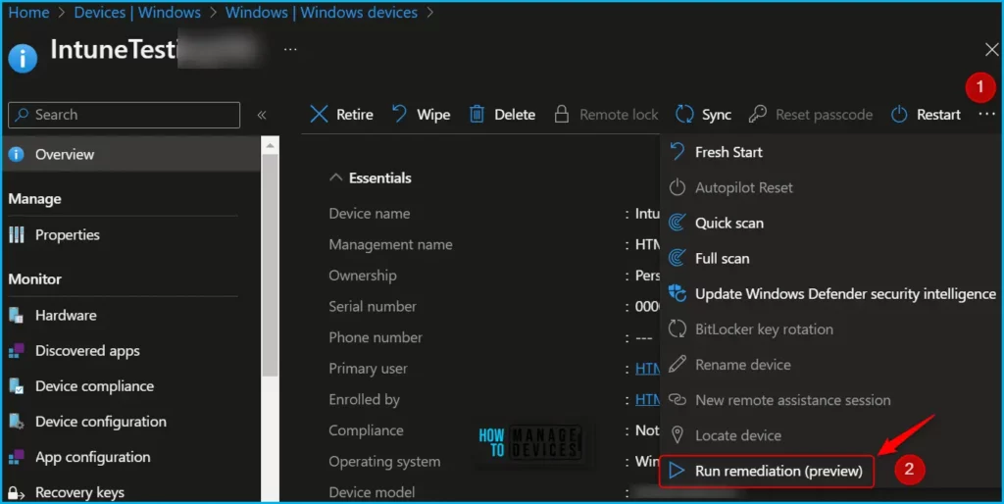The width and height of the screenshot is (1004, 504).
Task: Collapse the Essentials section
Action: point(335,177)
